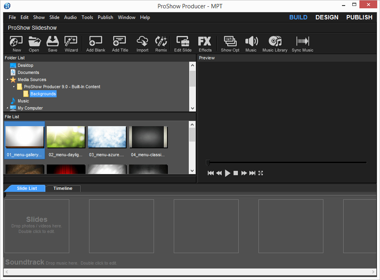
Task: Collapse ProShow Producer 9.0 Built-In Content node
Action: point(13,87)
